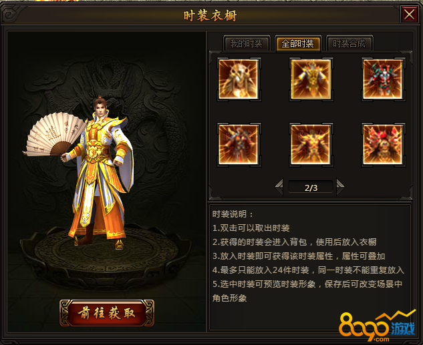
Task: Click the 2/3 page indicator field
Action: pos(311,187)
